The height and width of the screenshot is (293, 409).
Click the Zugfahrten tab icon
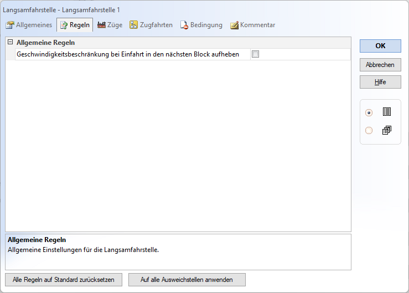(x=134, y=25)
